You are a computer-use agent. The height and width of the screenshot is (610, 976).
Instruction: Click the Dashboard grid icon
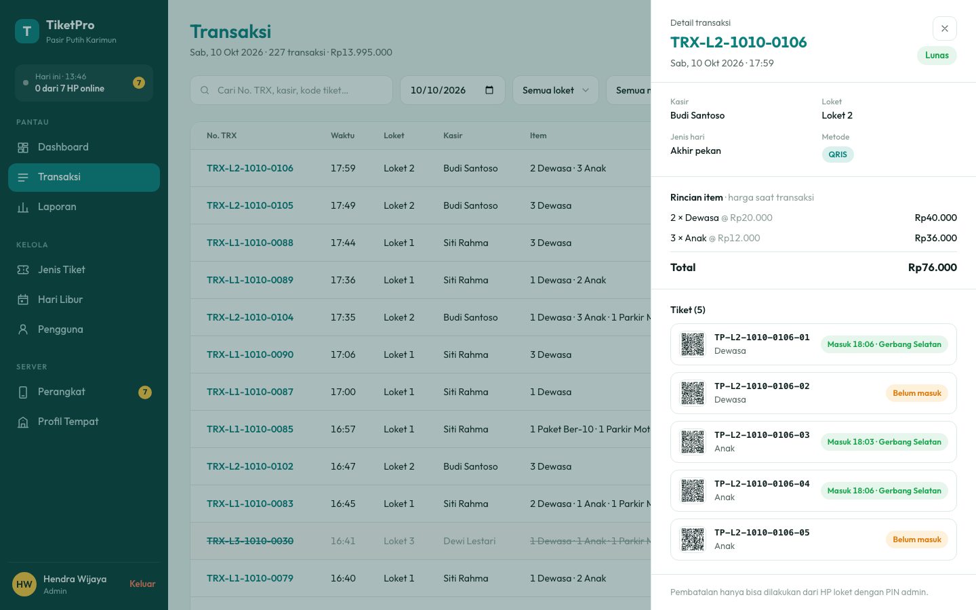click(x=23, y=148)
